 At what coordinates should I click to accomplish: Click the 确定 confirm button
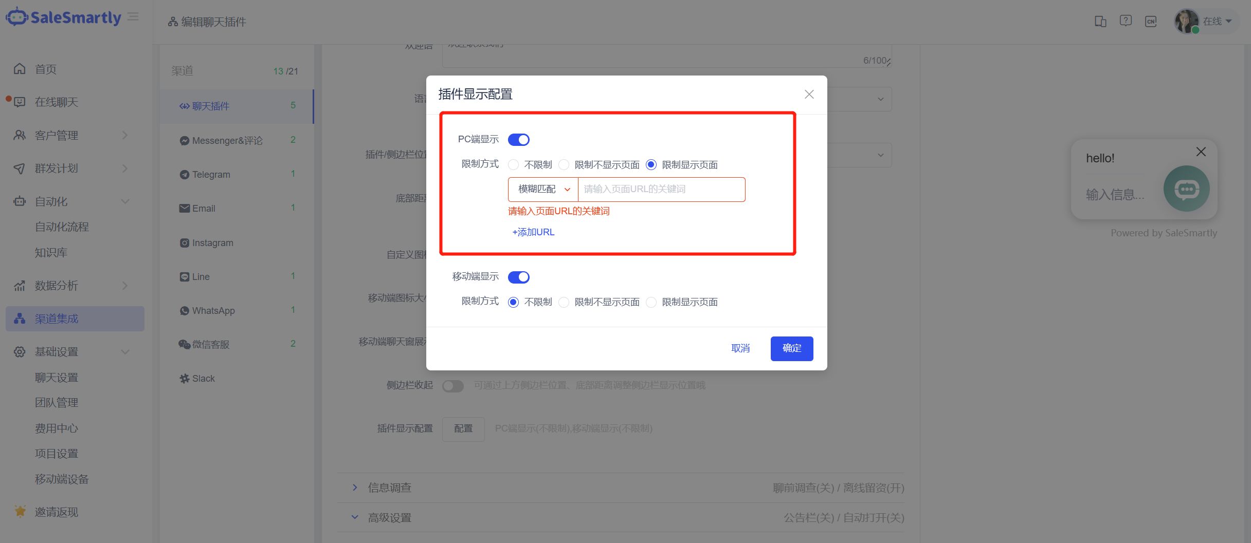[x=792, y=348]
